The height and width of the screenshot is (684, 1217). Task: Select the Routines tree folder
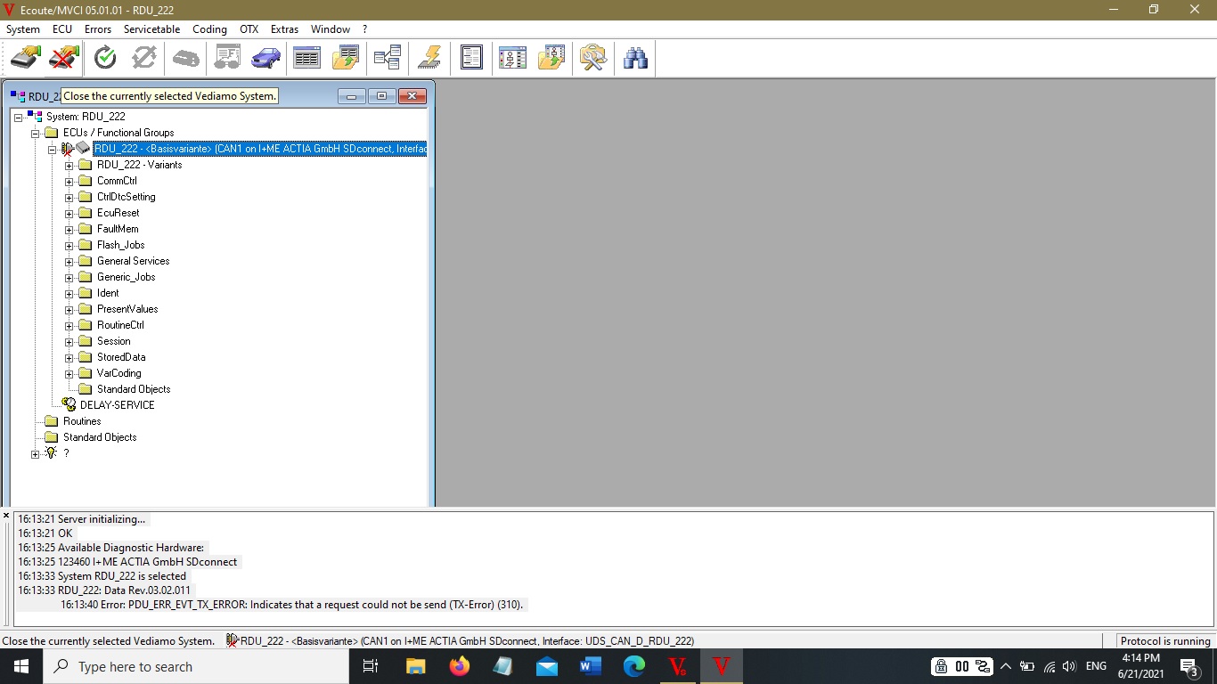tap(82, 421)
